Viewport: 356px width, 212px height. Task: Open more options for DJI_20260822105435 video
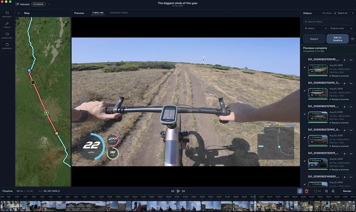[x=351, y=60]
